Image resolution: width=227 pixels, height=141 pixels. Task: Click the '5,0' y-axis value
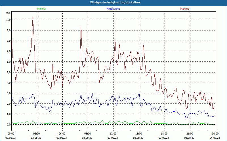click(9, 72)
